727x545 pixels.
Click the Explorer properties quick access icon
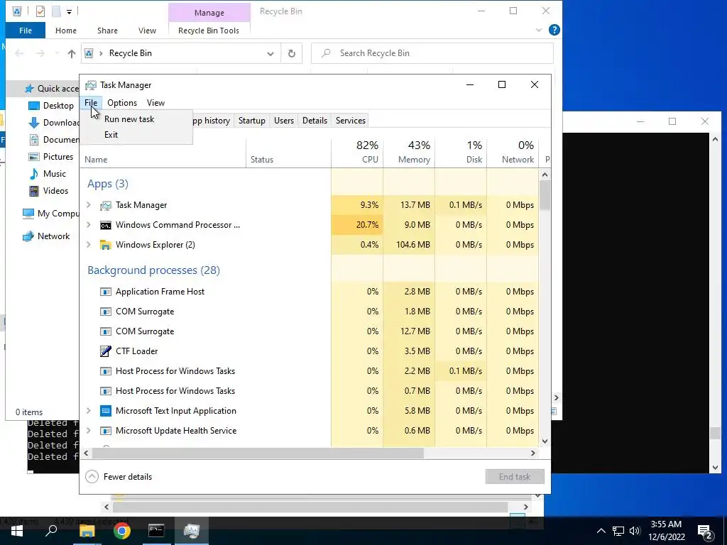tap(40, 11)
